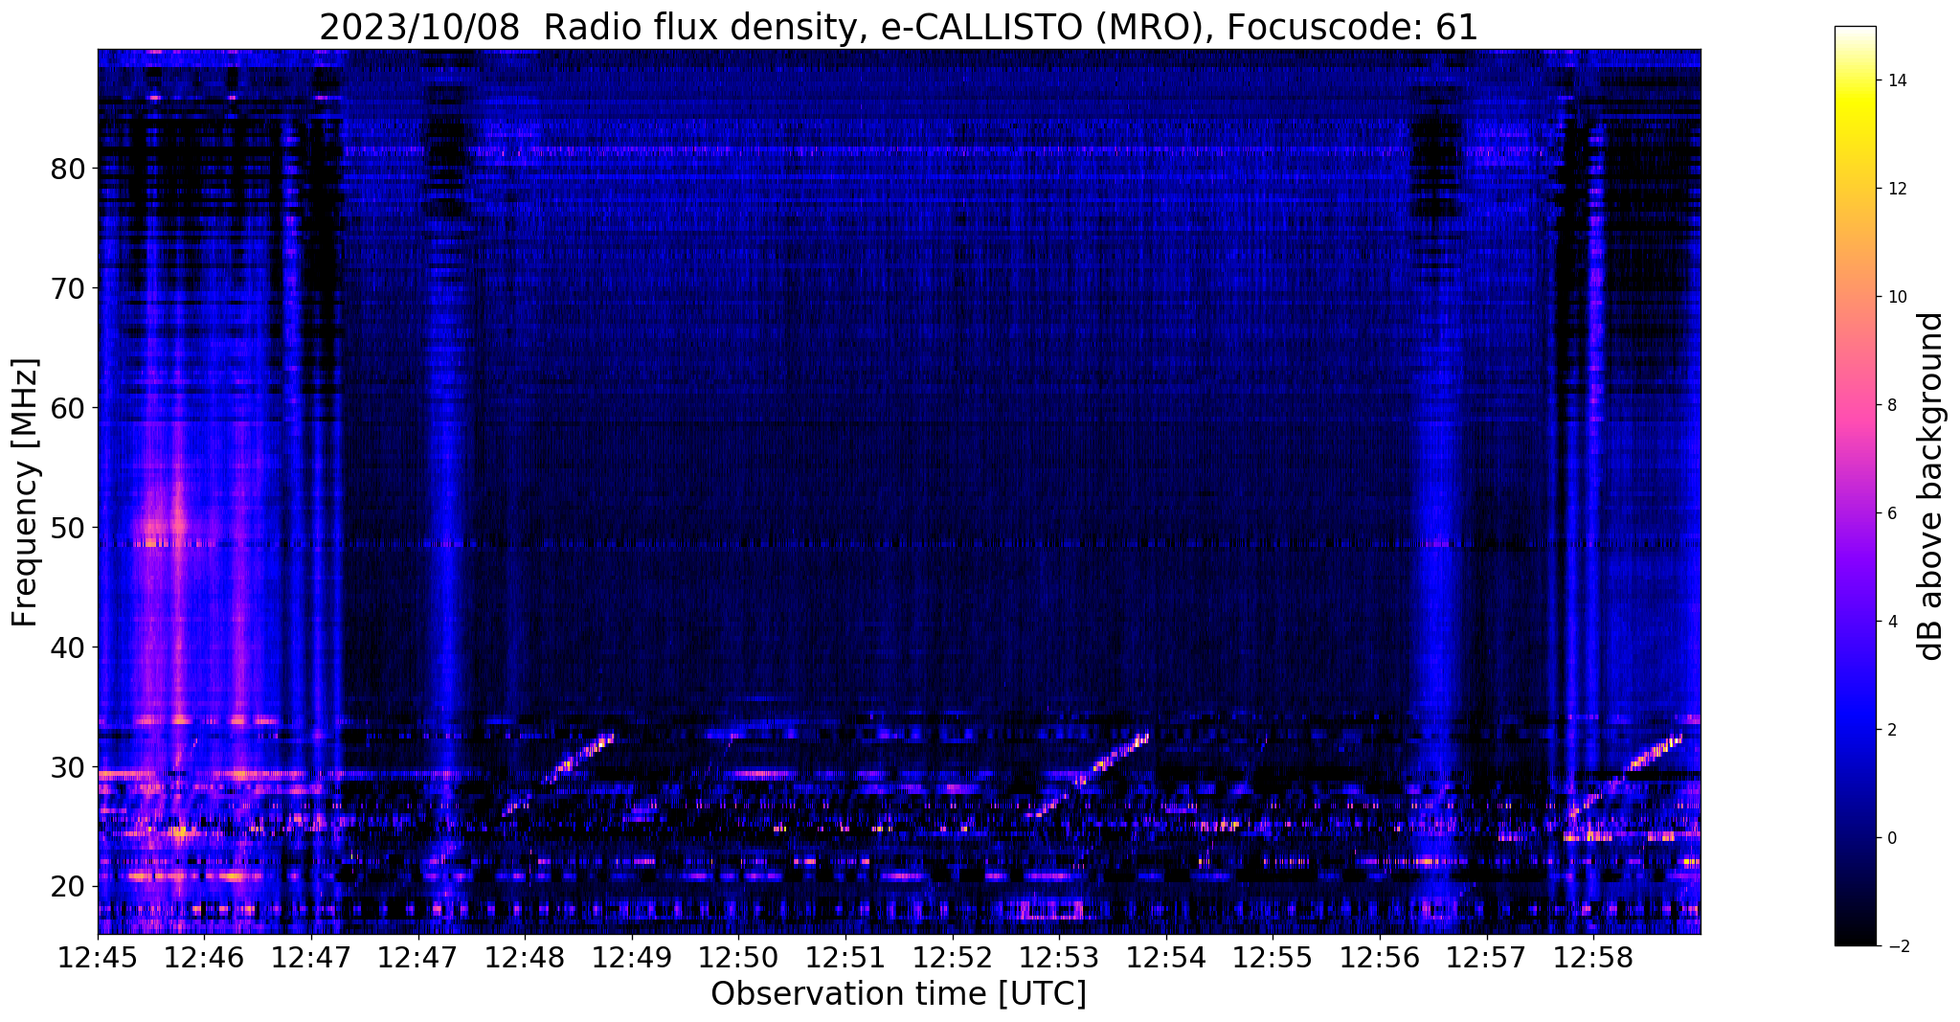Viewport: 1960px width, 1022px height.
Task: Click the colorbar tick label −2
Action: [x=1897, y=946]
